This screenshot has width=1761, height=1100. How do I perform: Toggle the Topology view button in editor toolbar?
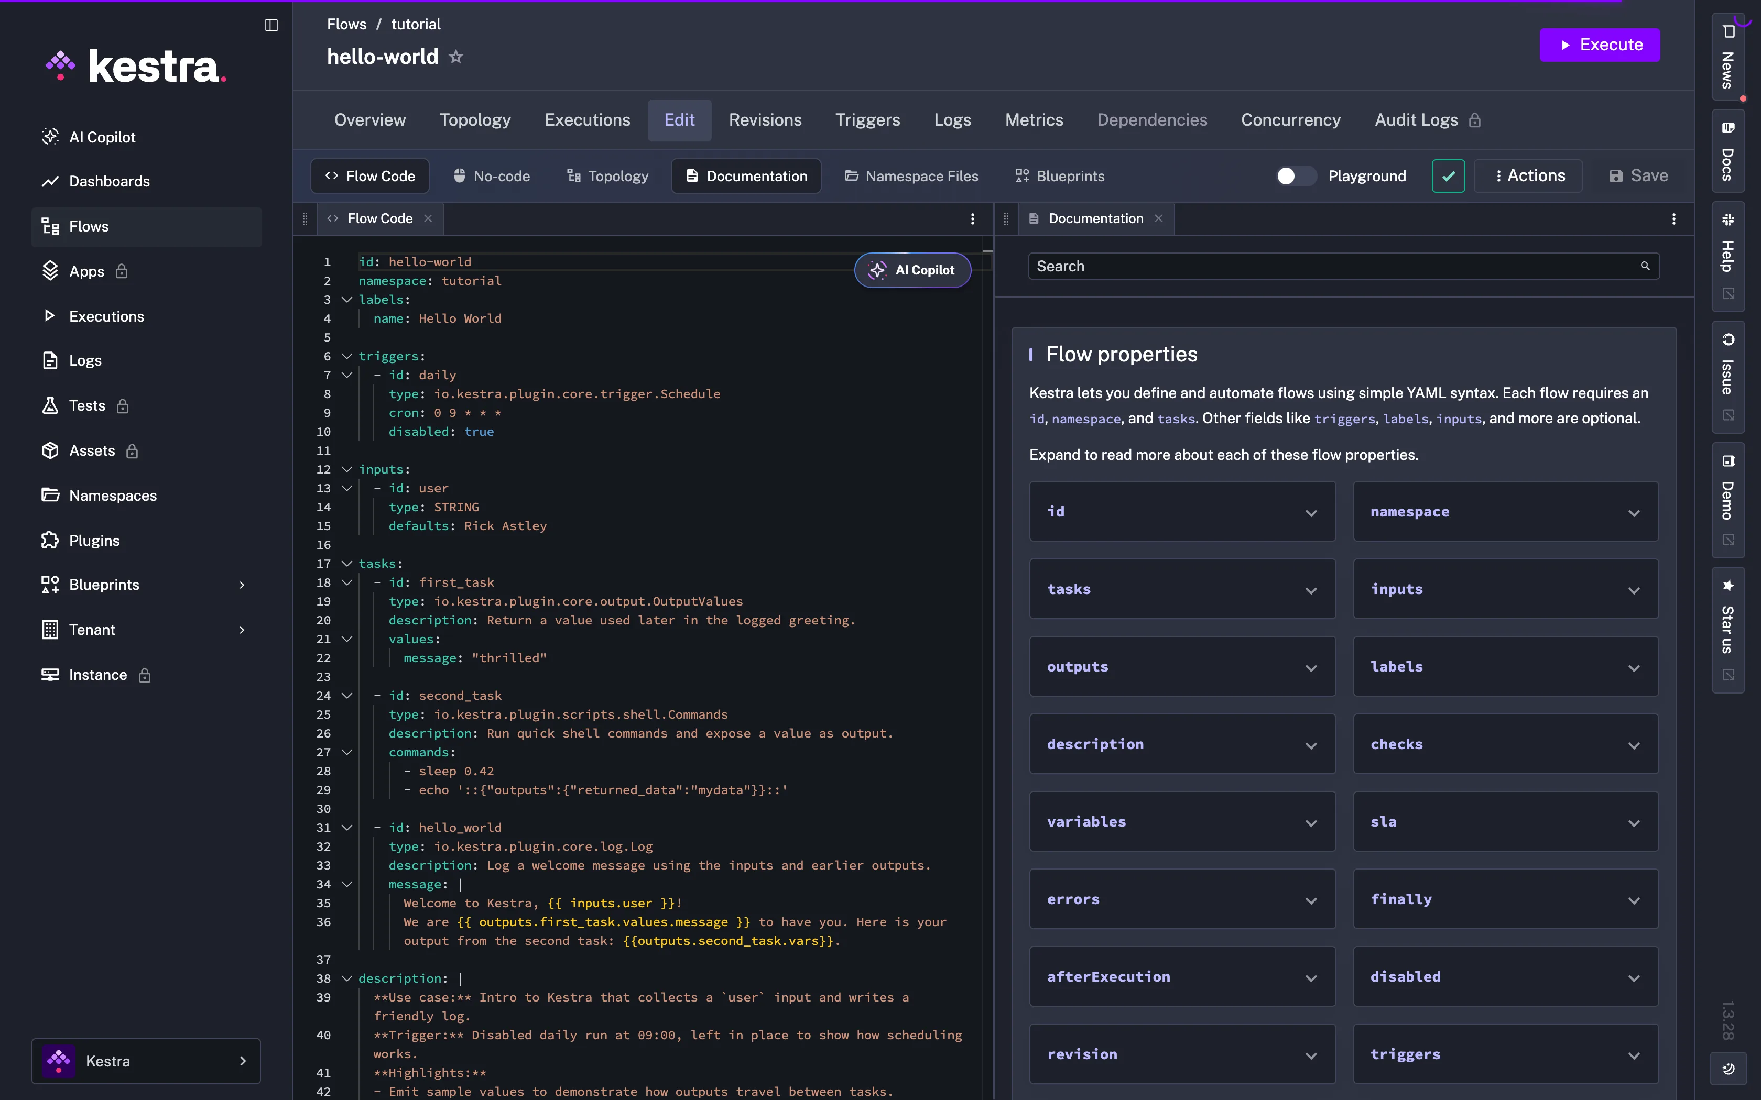pos(607,176)
